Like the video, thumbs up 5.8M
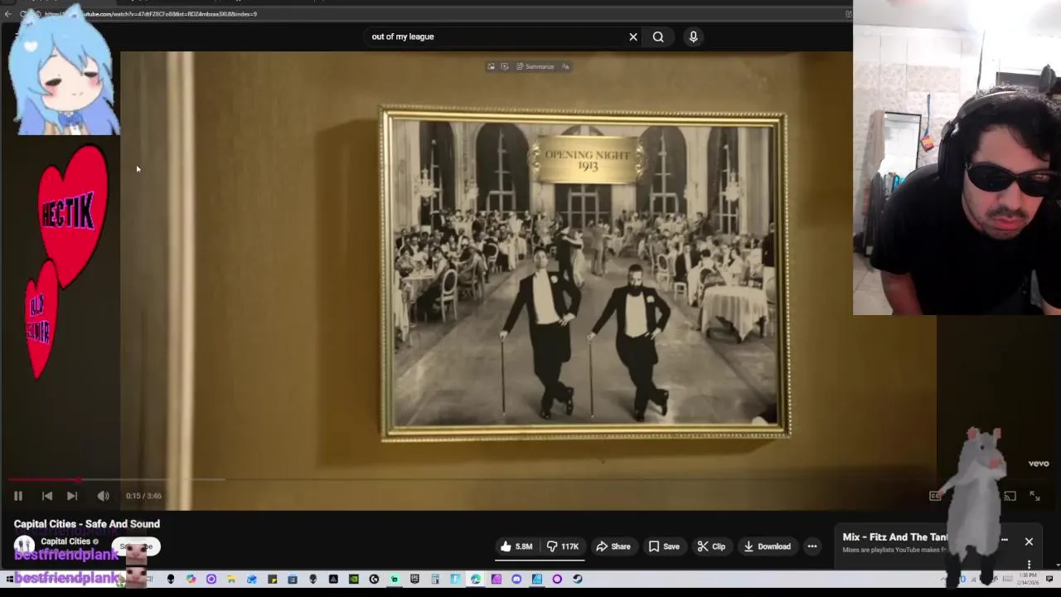 pyautogui.click(x=516, y=546)
